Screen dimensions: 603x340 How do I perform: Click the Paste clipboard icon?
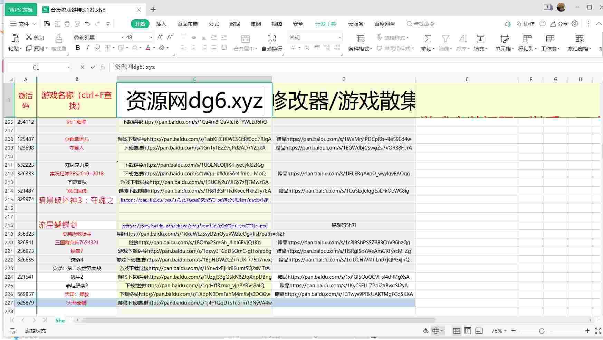tap(15, 38)
